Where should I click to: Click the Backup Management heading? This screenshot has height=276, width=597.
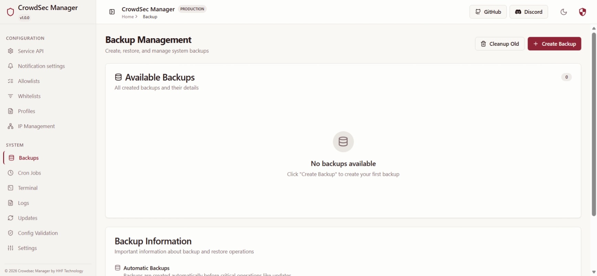(148, 40)
